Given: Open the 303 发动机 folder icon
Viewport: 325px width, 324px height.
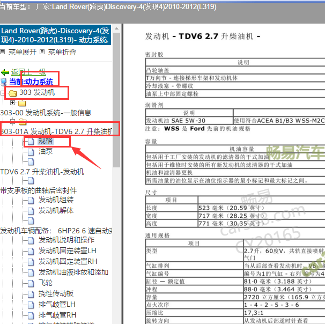Looking at the screenshot, I should pos(13,93).
